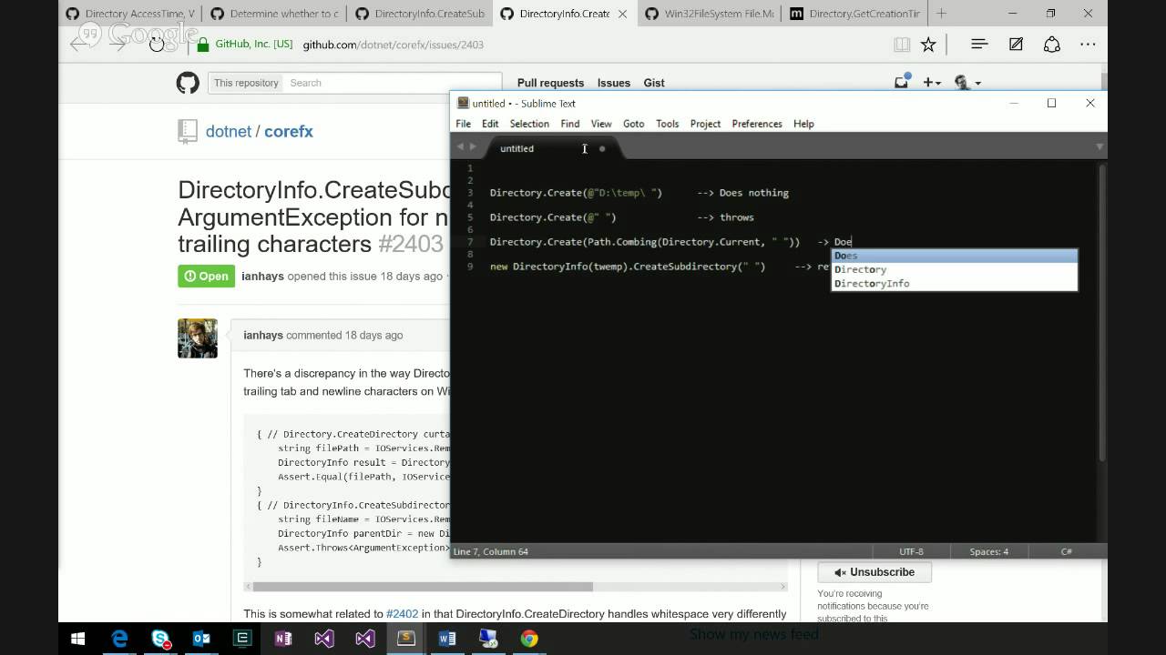Switch to Win32FileSystem File browser tab
Image resolution: width=1166 pixels, height=655 pixels.
tap(711, 14)
